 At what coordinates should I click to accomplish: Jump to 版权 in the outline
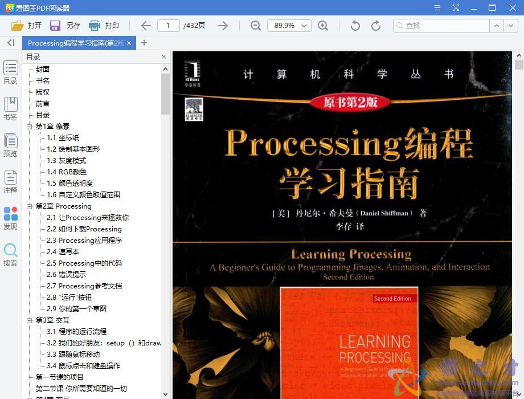[43, 92]
